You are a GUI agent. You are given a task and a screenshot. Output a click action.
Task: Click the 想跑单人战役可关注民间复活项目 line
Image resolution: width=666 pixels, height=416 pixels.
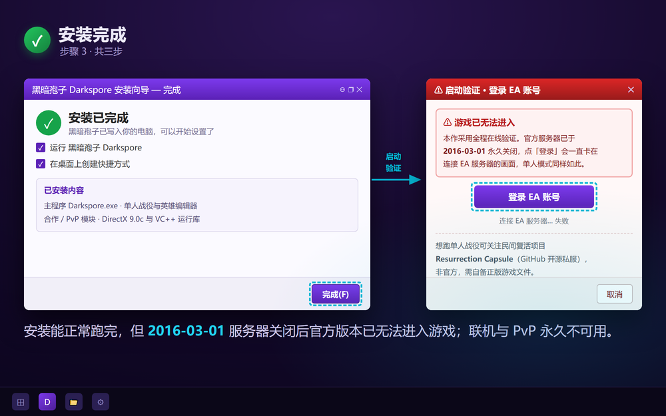tap(491, 246)
